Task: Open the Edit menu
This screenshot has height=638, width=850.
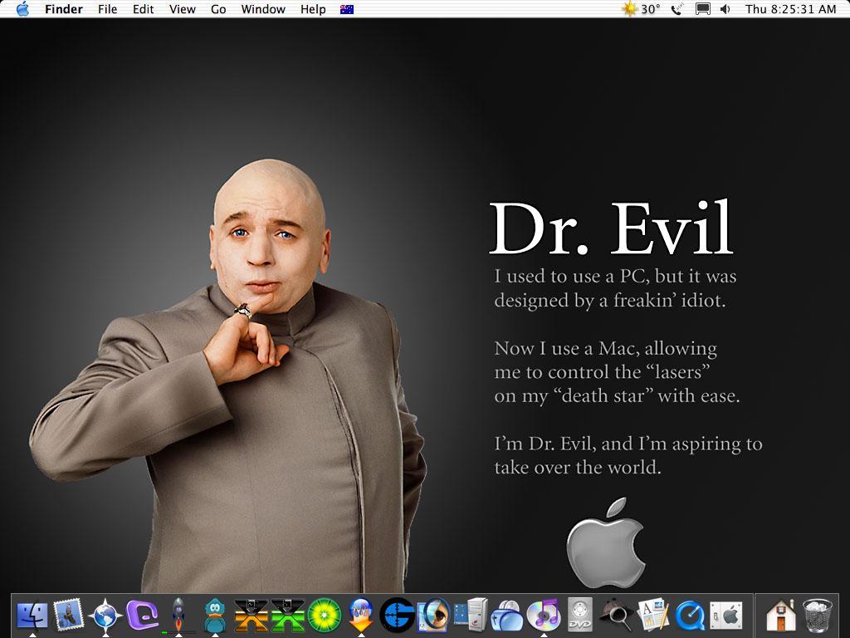Action: (x=143, y=9)
